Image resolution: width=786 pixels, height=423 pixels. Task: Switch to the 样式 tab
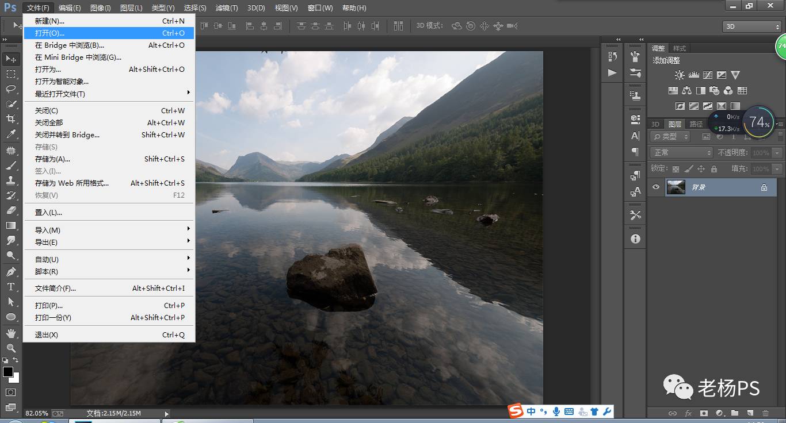pyautogui.click(x=680, y=48)
